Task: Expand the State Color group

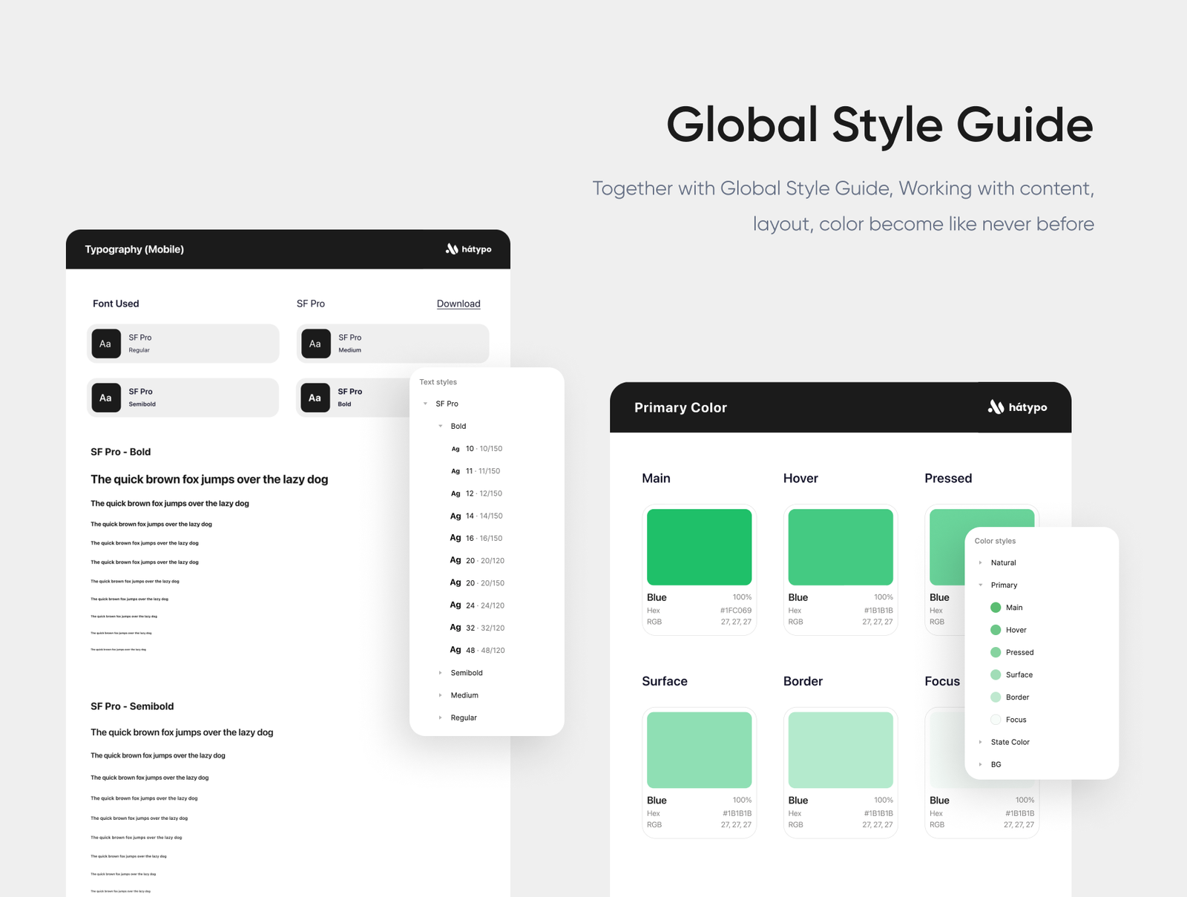Action: point(981,742)
